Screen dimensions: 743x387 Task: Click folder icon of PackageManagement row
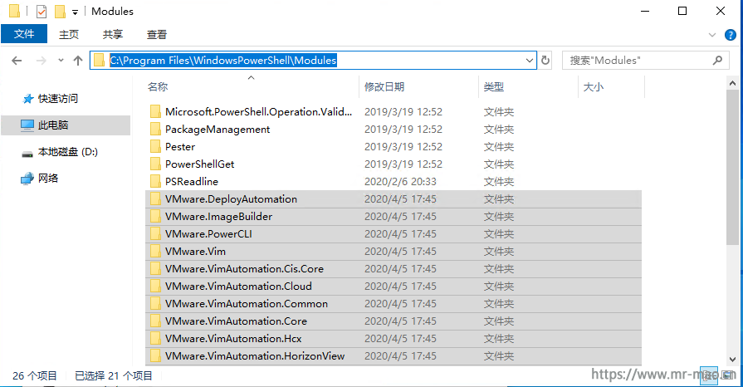click(155, 129)
